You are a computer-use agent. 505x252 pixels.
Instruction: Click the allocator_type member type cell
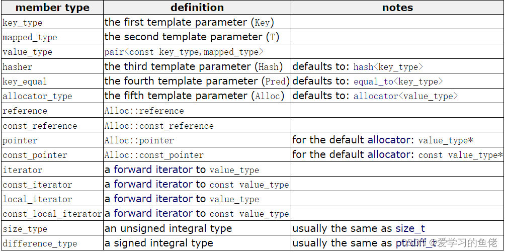[x=37, y=96]
